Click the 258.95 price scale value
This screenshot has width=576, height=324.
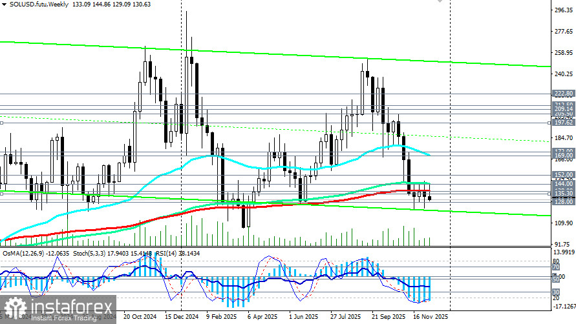(564, 53)
